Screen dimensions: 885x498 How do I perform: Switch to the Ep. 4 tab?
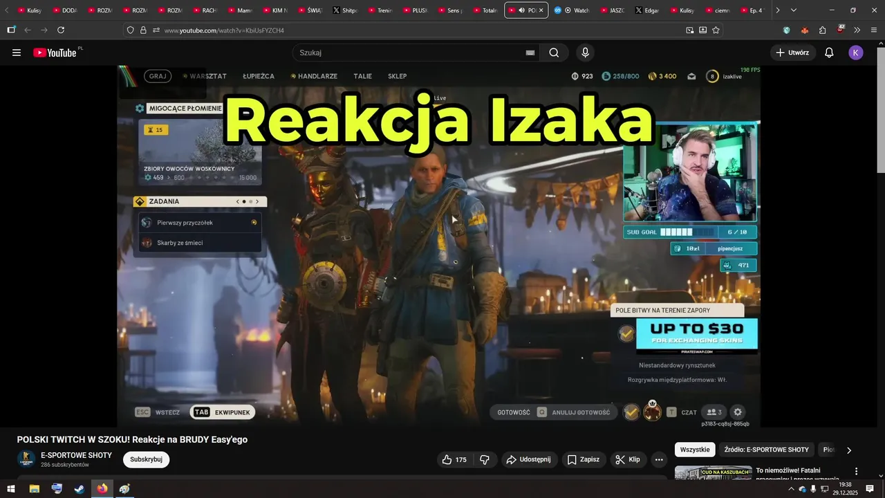coord(752,10)
